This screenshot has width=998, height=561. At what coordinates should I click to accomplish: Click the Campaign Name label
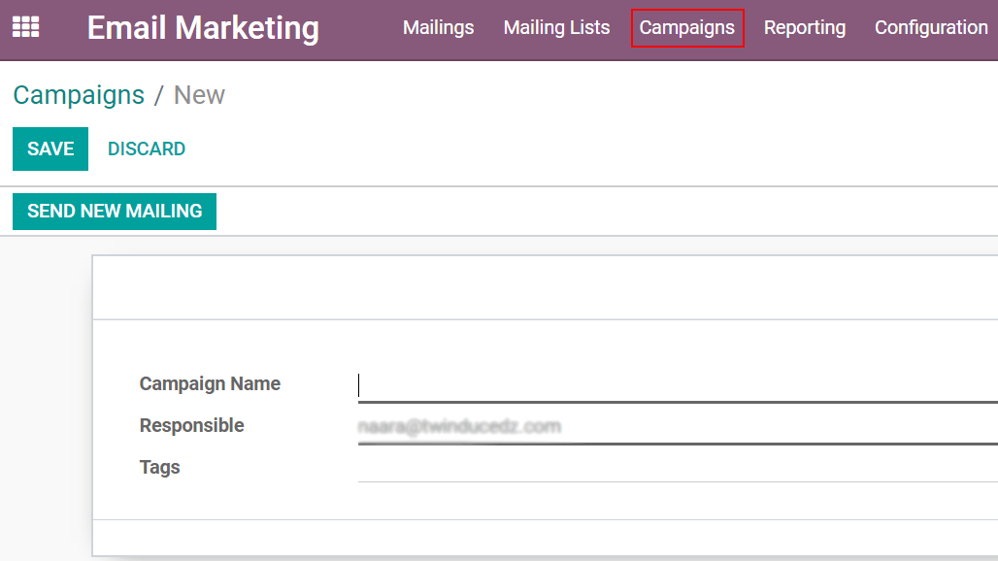tap(210, 383)
